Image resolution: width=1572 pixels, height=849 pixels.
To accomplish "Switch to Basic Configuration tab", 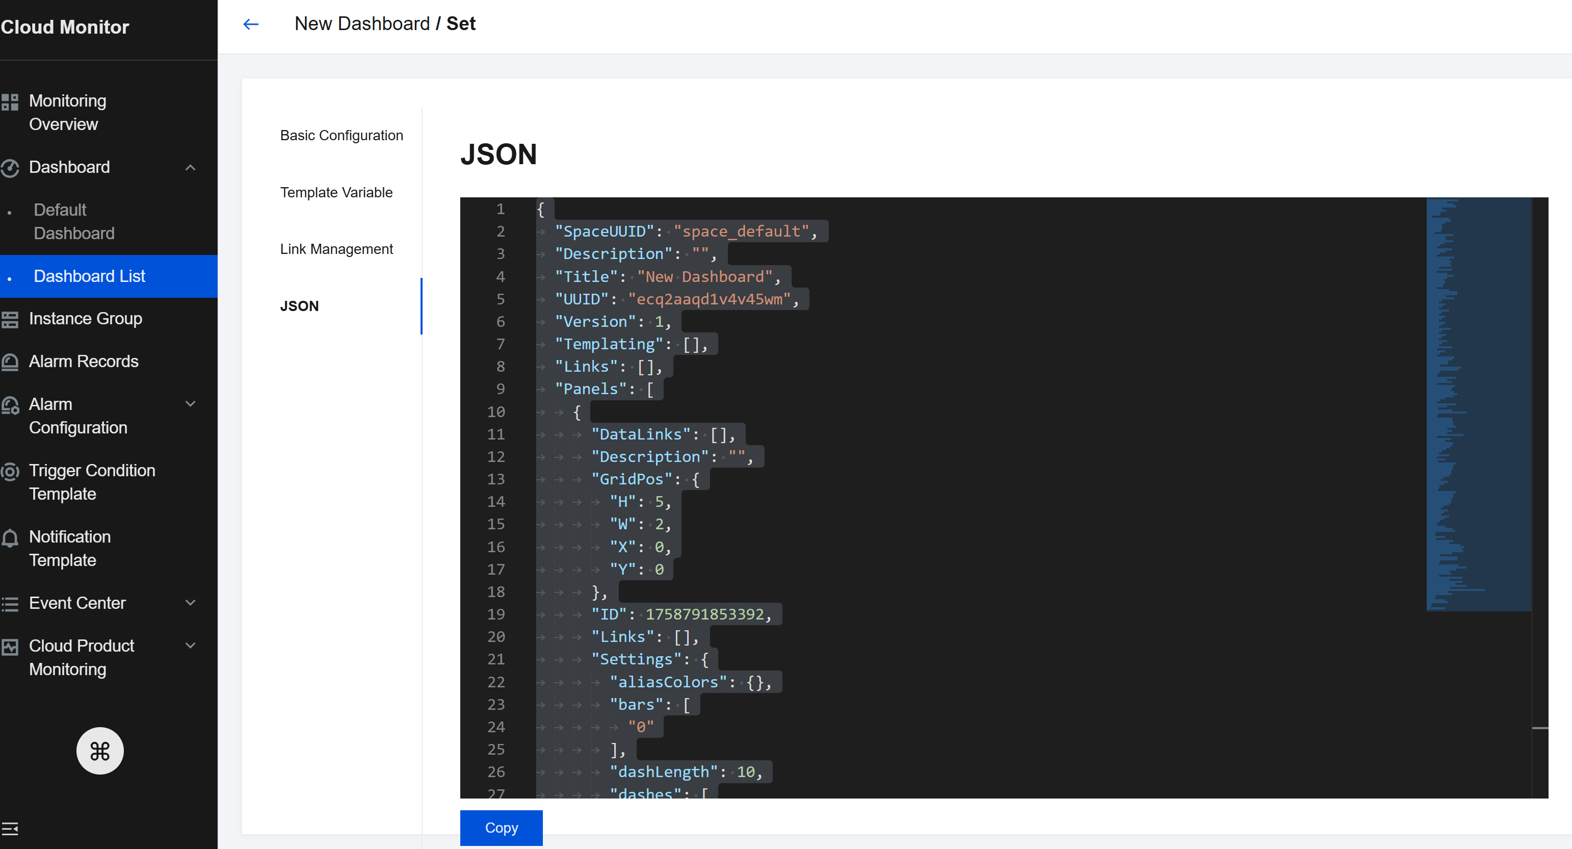I will point(341,136).
